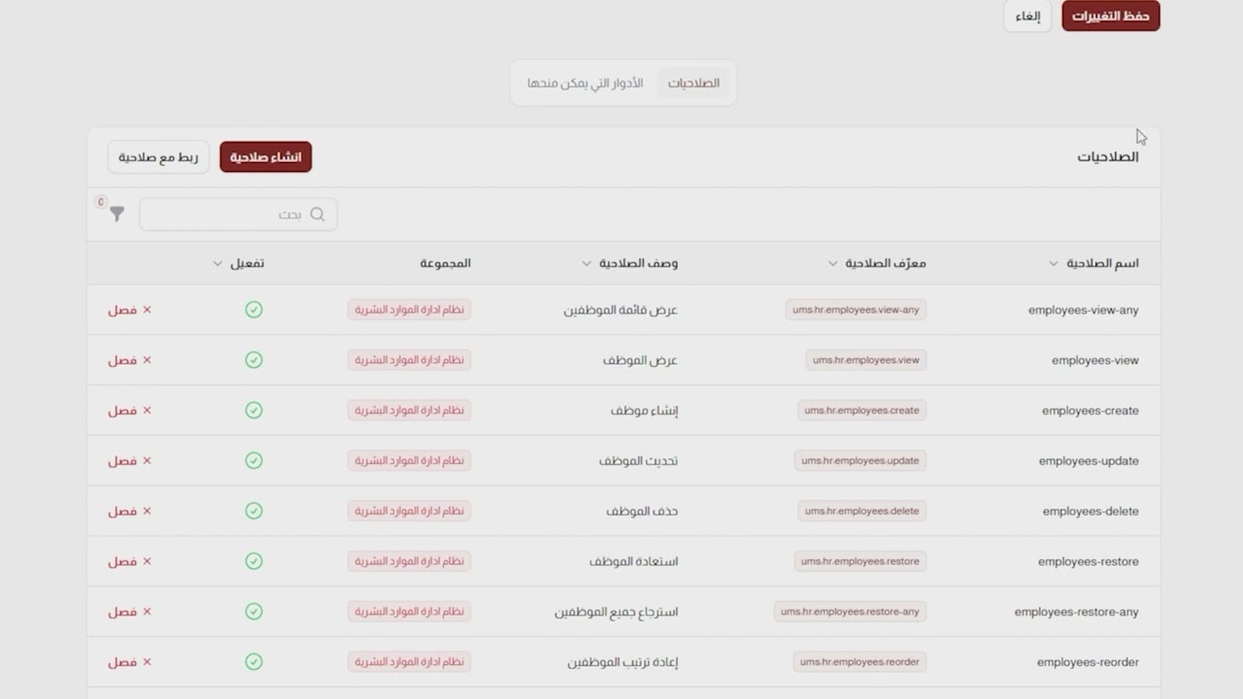1243x699 pixels.
Task: Click the انشاء صلاحية create button
Action: (265, 157)
